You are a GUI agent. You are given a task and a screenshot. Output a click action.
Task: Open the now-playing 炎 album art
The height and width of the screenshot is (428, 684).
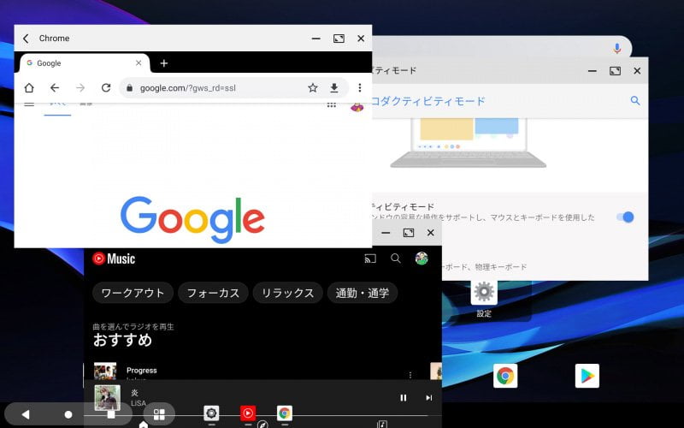(x=108, y=398)
